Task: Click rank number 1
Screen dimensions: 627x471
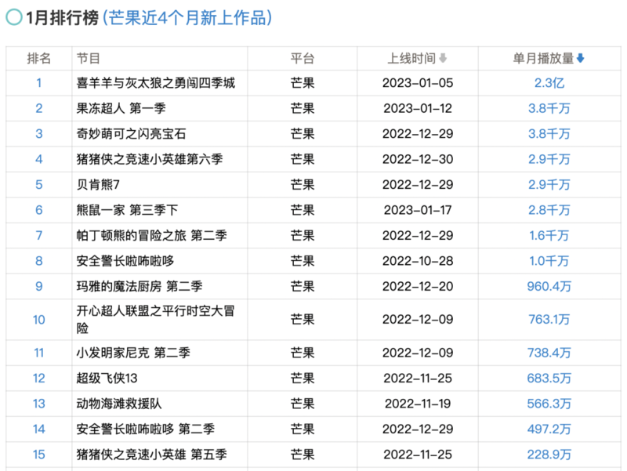Action: (38, 83)
